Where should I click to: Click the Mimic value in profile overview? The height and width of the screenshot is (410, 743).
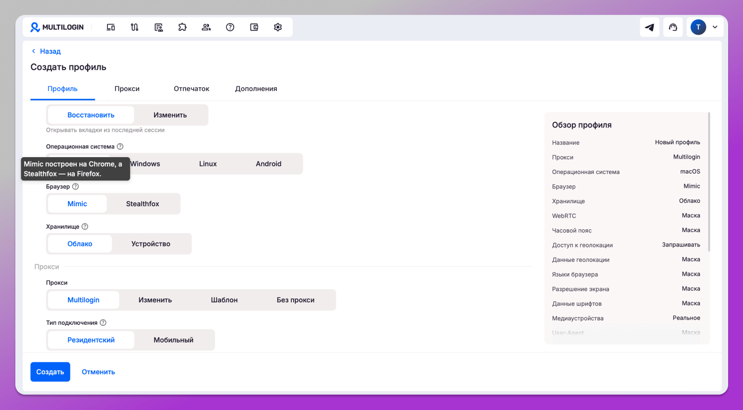point(692,186)
